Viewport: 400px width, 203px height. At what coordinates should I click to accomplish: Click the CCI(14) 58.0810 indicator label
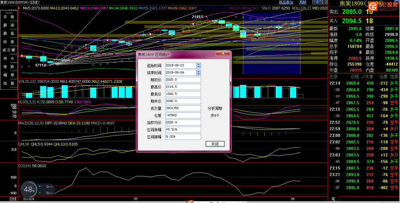pyautogui.click(x=32, y=166)
